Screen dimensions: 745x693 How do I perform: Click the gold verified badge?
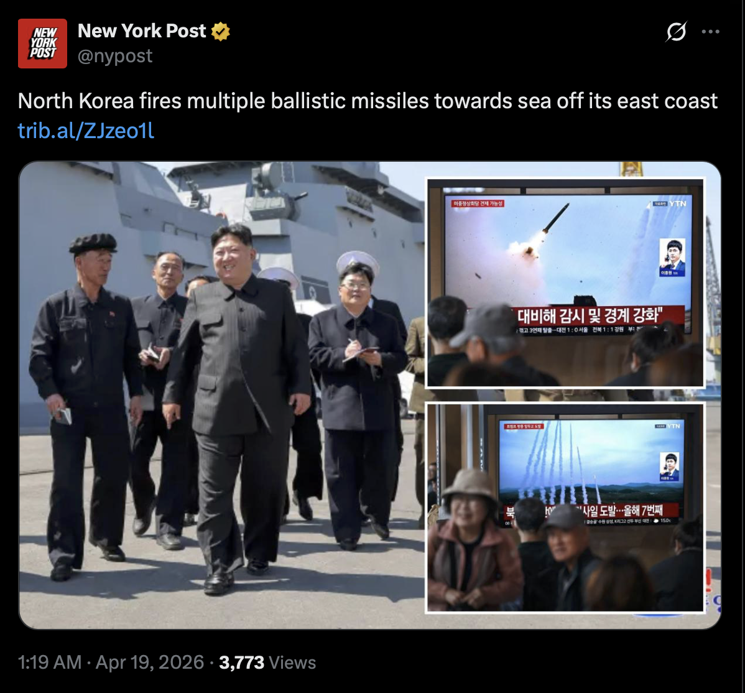tap(221, 31)
